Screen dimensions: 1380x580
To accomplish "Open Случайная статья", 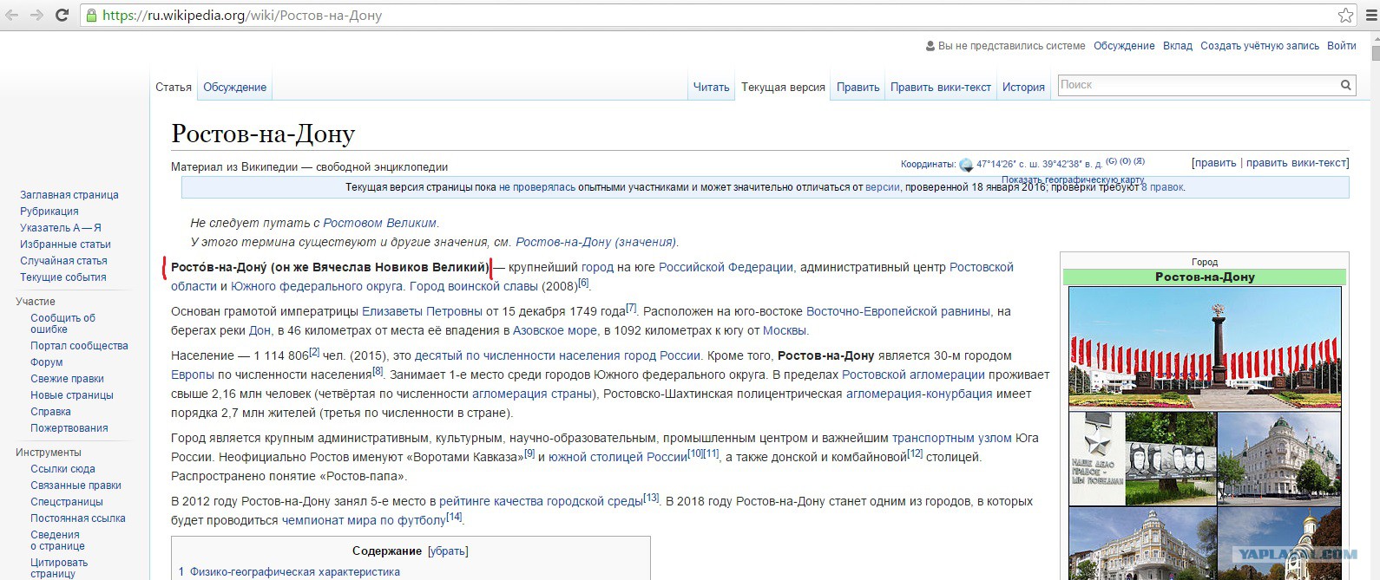I will tap(63, 261).
